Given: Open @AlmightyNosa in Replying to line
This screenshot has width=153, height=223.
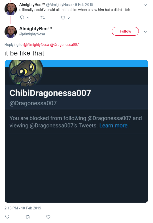Looking at the screenshot, I should [x=36, y=44].
